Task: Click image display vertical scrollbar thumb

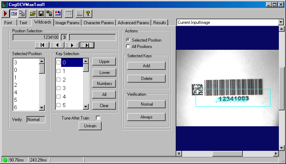Action: 282,89
